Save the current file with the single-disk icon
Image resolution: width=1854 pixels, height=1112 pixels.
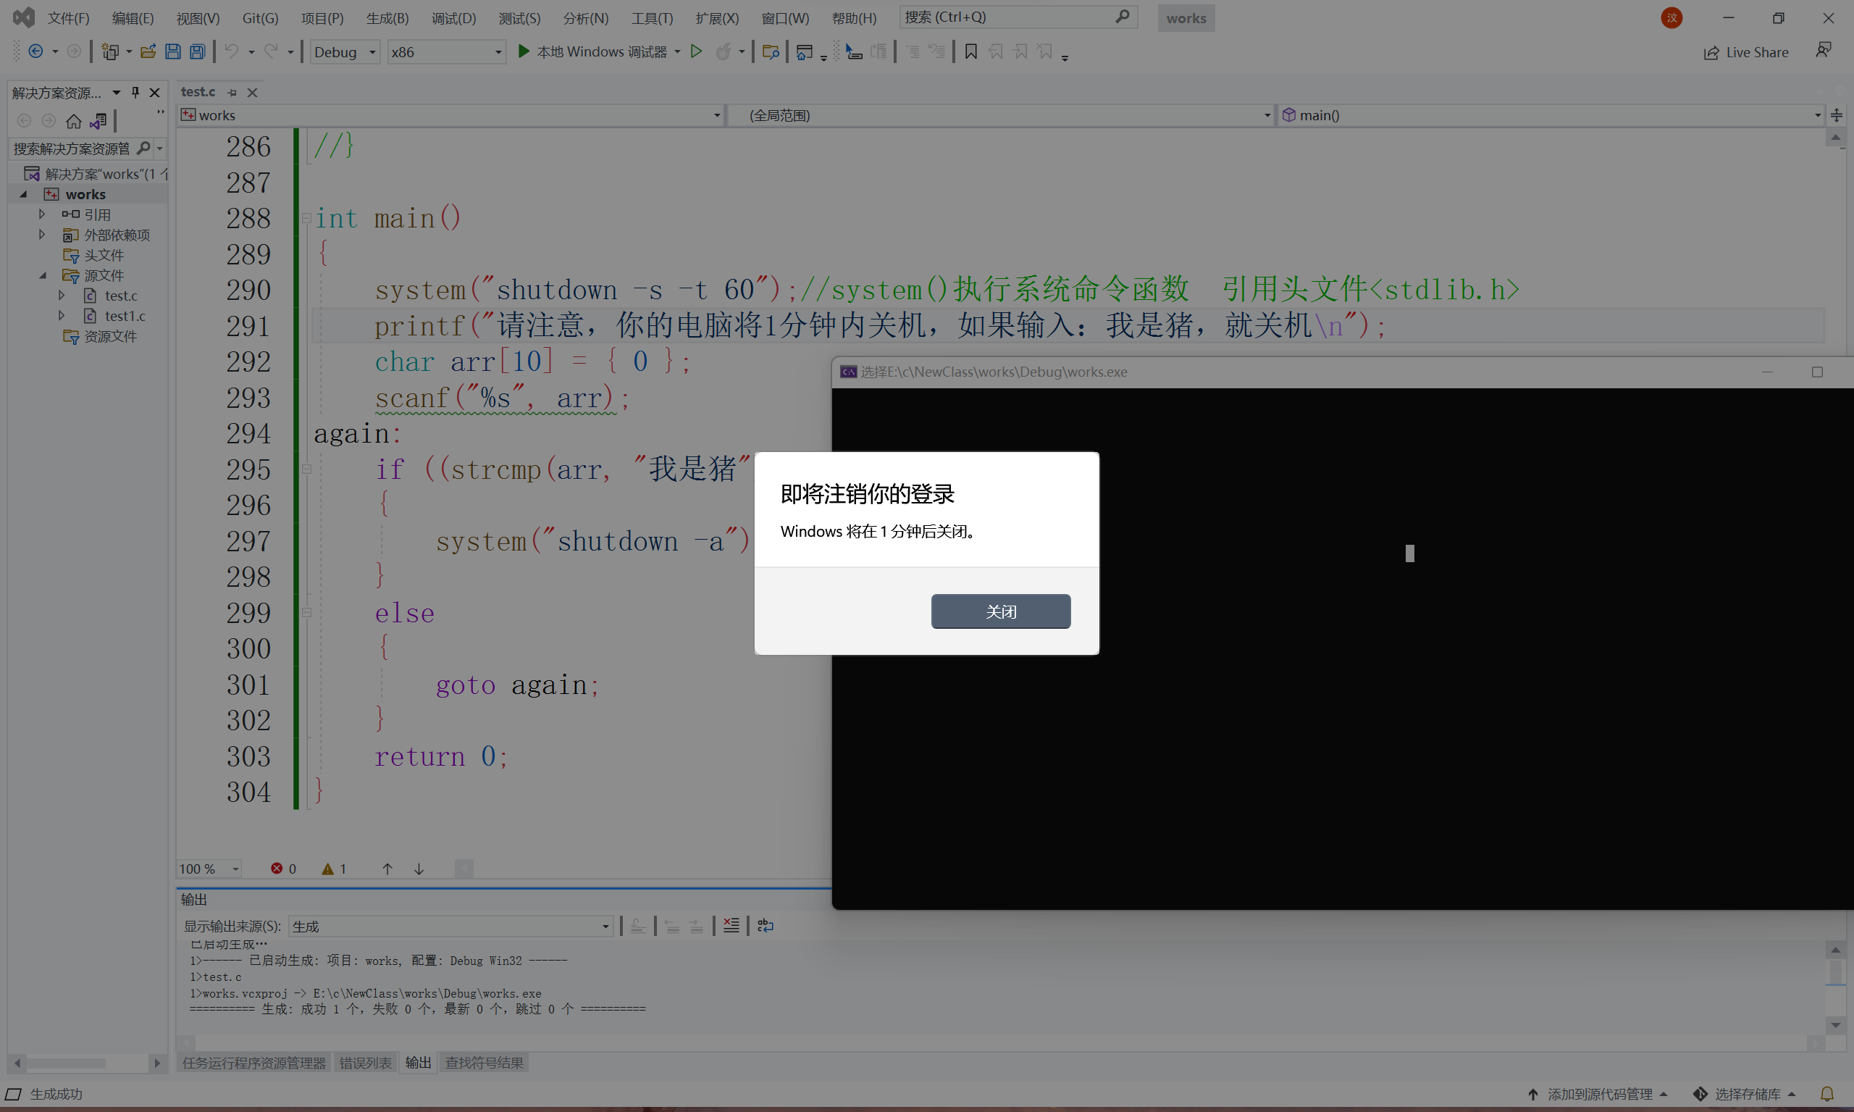point(173,51)
